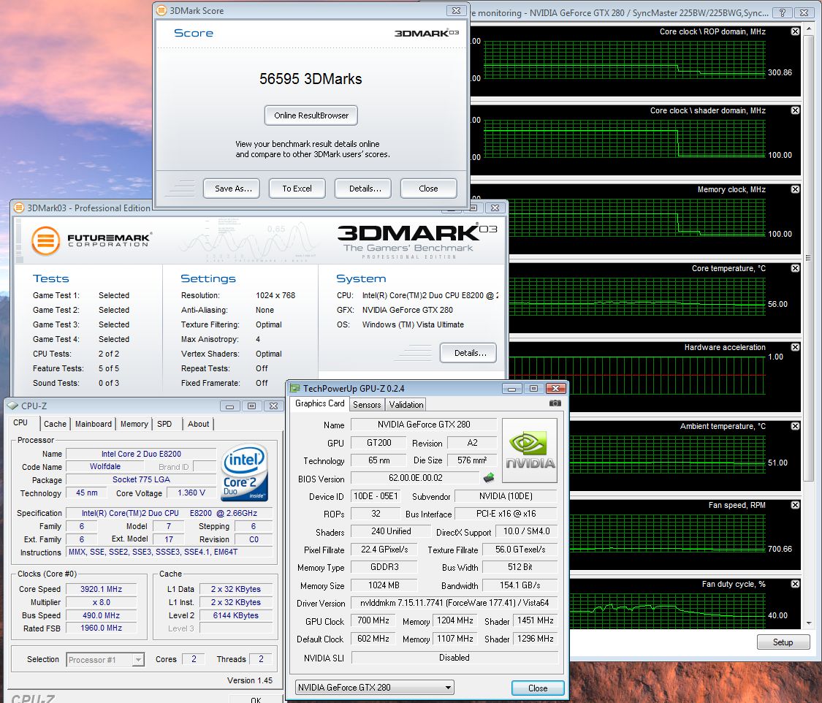Click the scrollbar down arrow in monitoring

tap(808, 623)
